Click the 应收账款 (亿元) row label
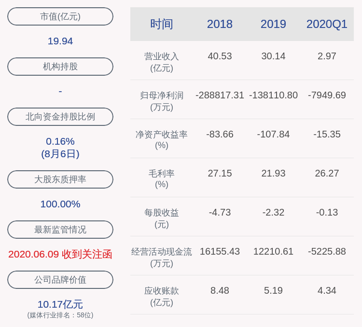This screenshot has height=327, width=362. click(x=162, y=297)
